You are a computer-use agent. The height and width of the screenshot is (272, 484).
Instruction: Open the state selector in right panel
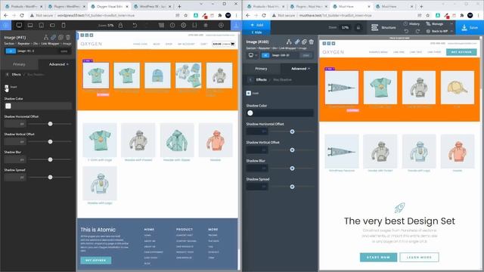(x=306, y=55)
